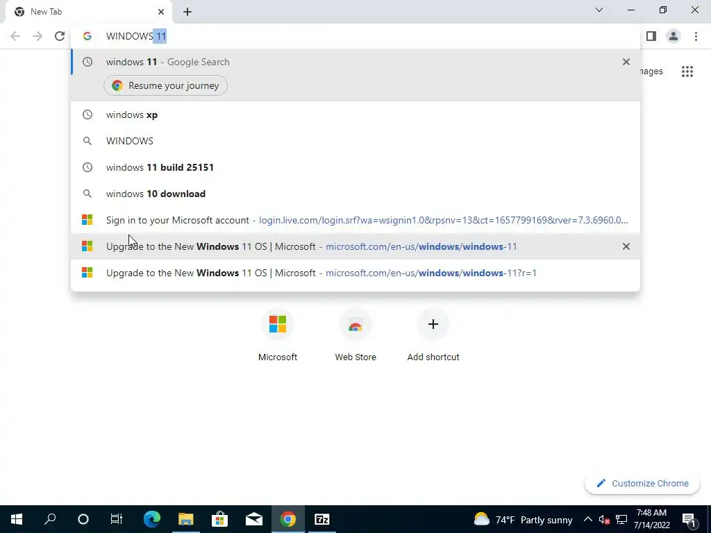
Task: Choose 'windows 11 build 25151' suggestion
Action: tap(355, 167)
